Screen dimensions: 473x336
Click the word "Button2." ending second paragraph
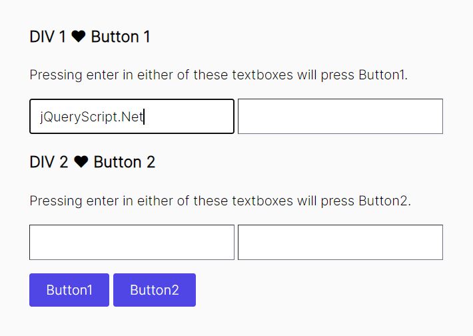(x=384, y=200)
